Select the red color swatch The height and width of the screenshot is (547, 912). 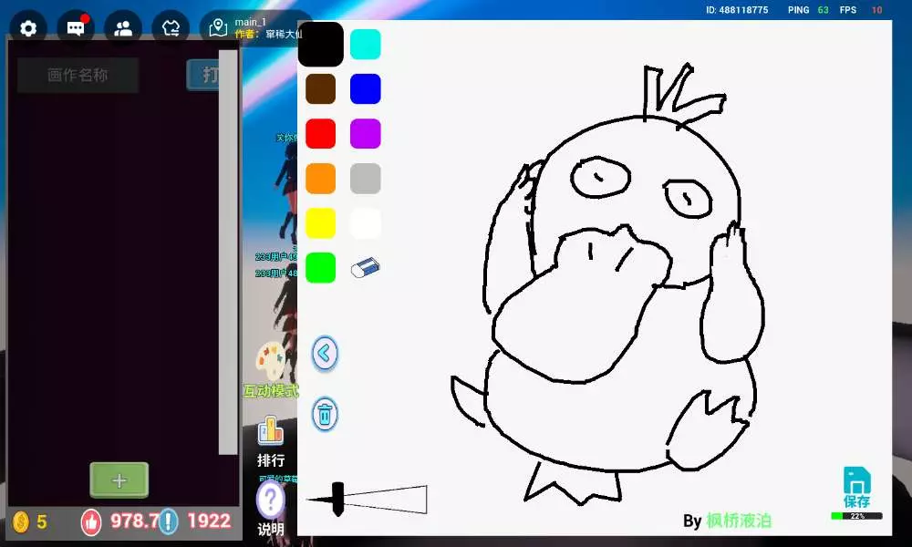pos(320,134)
